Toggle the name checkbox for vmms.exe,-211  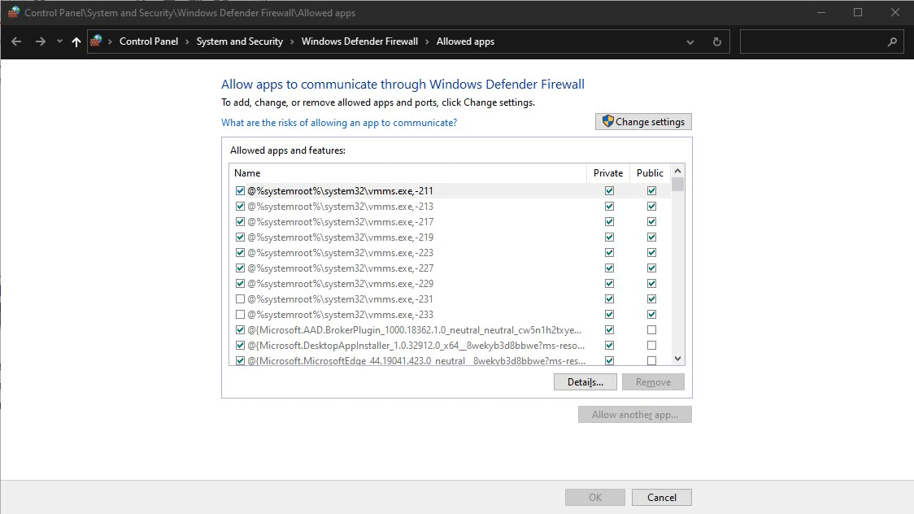240,190
